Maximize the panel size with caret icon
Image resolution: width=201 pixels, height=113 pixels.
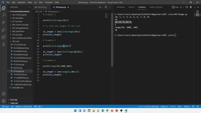coord(195,7)
